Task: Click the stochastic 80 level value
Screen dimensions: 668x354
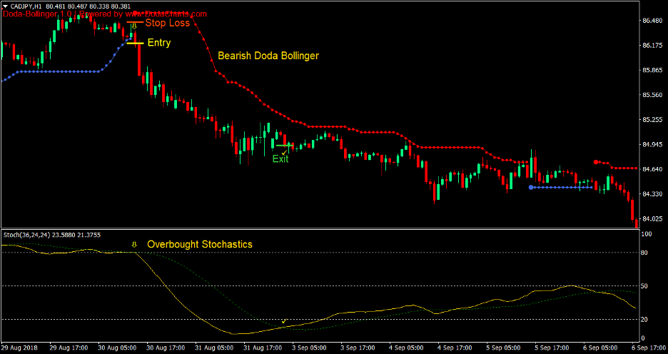Action: click(645, 253)
